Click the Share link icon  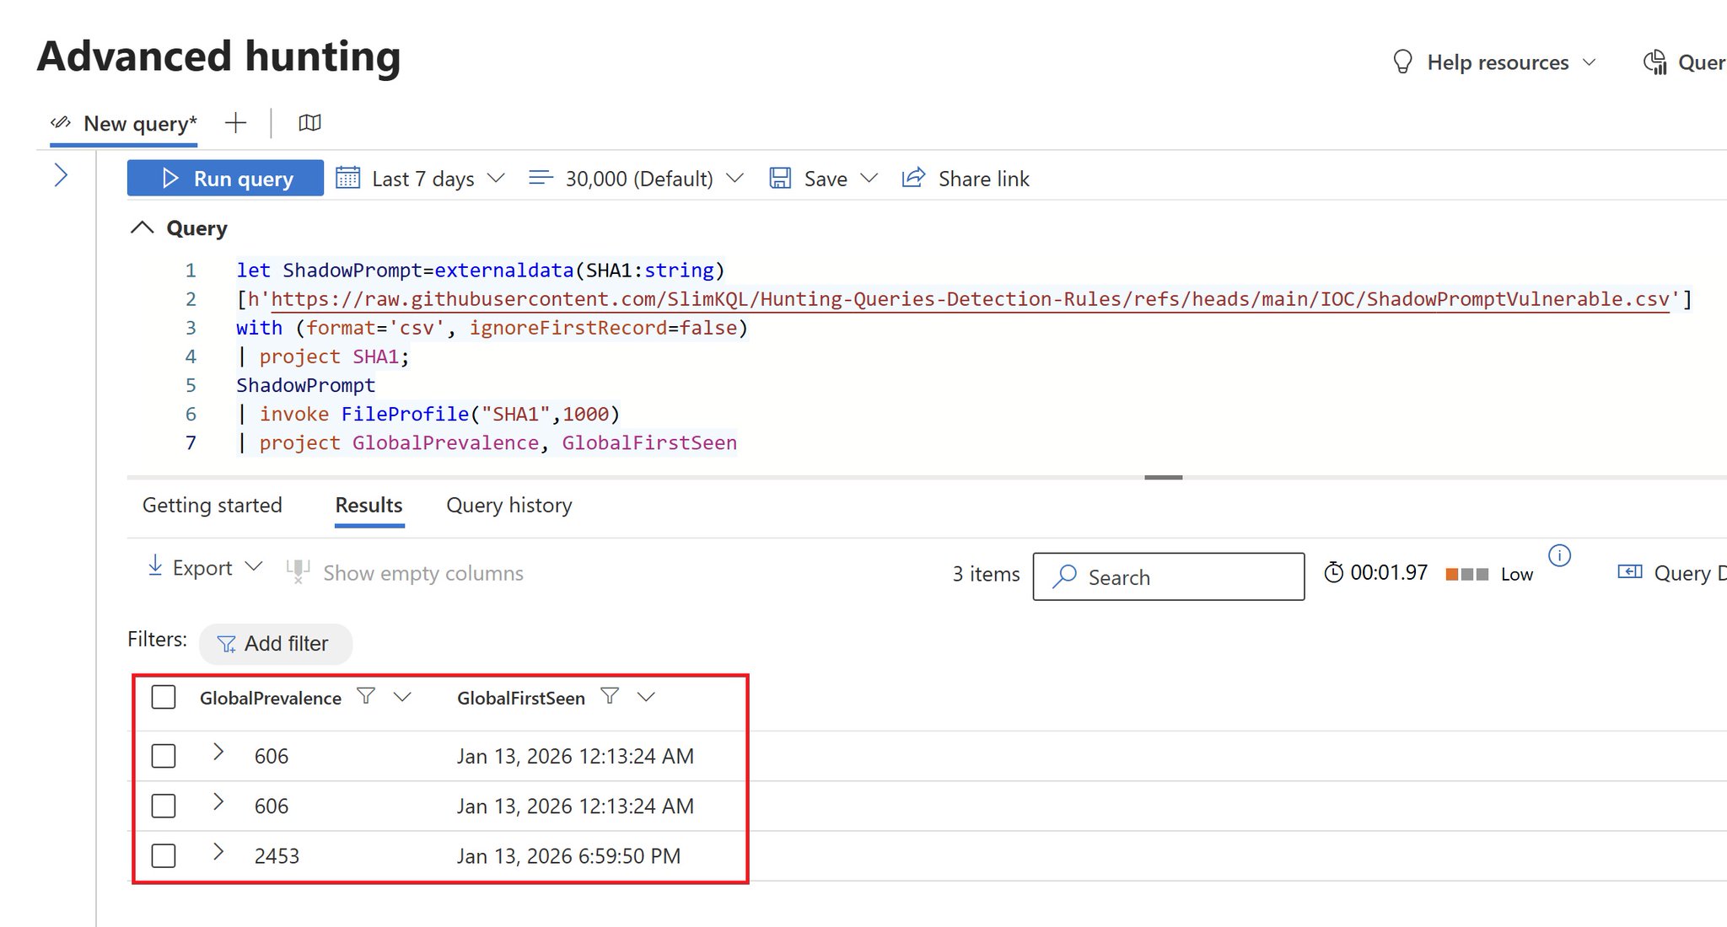coord(913,178)
